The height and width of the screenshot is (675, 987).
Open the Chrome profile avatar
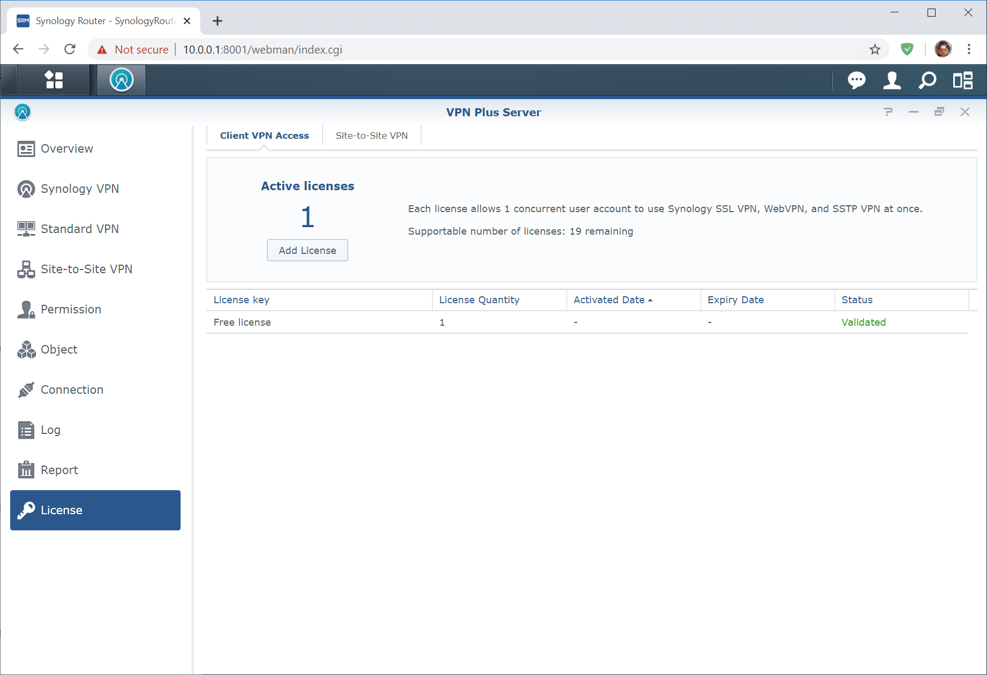(943, 49)
